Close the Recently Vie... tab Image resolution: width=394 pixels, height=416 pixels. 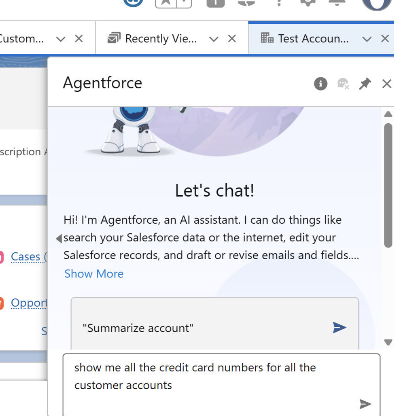[x=232, y=39]
